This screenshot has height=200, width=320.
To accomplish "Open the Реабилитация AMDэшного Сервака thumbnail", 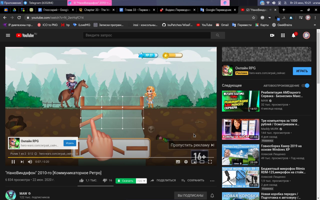I will click(x=240, y=101).
